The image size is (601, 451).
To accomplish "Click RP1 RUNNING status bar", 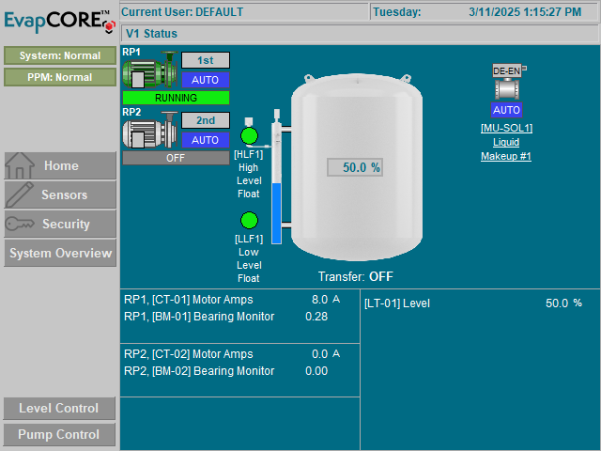I will (x=176, y=98).
